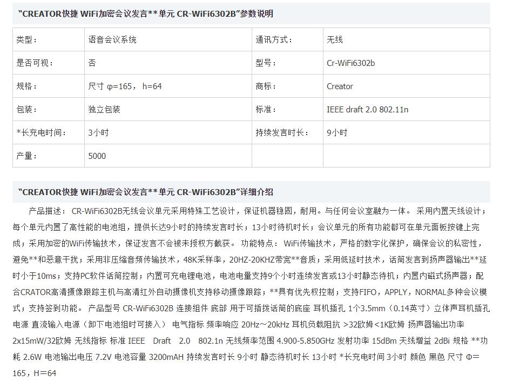Image resolution: width=513 pixels, height=388 pixels.
Task: Click the 尺寸 φ=165, h=64 specification value
Action: pos(125,86)
